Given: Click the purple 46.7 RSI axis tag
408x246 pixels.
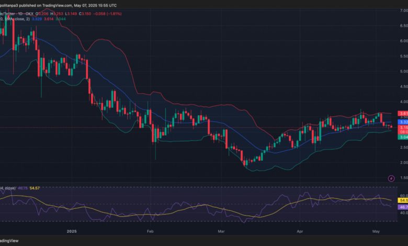Looking at the screenshot, I should [x=403, y=207].
